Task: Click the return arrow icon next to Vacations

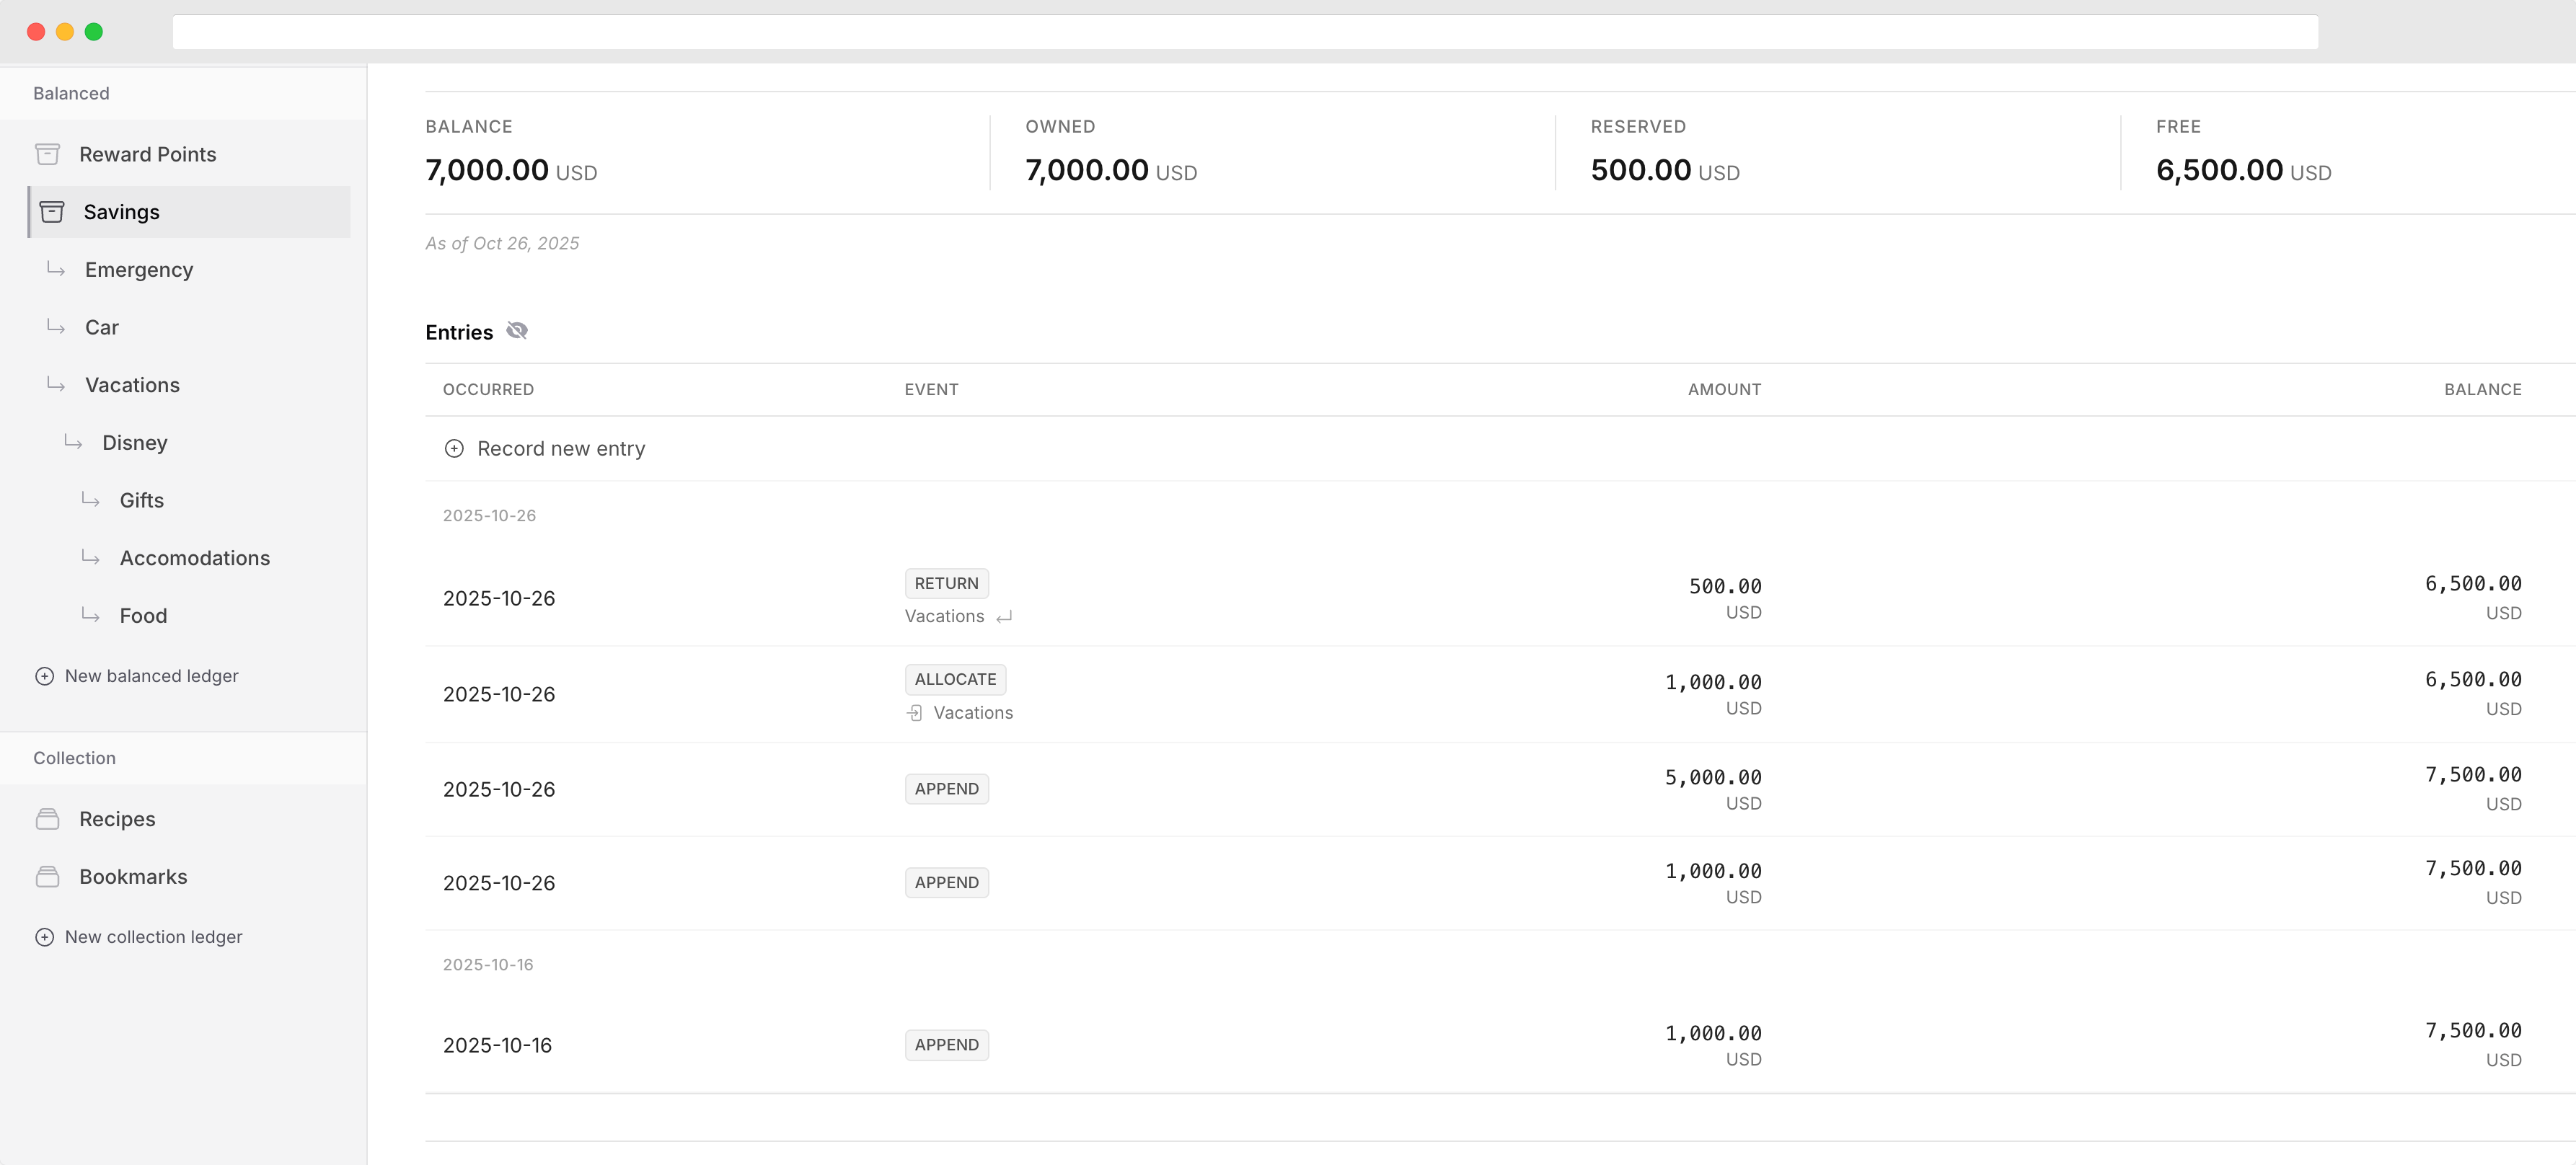Action: (x=1005, y=617)
